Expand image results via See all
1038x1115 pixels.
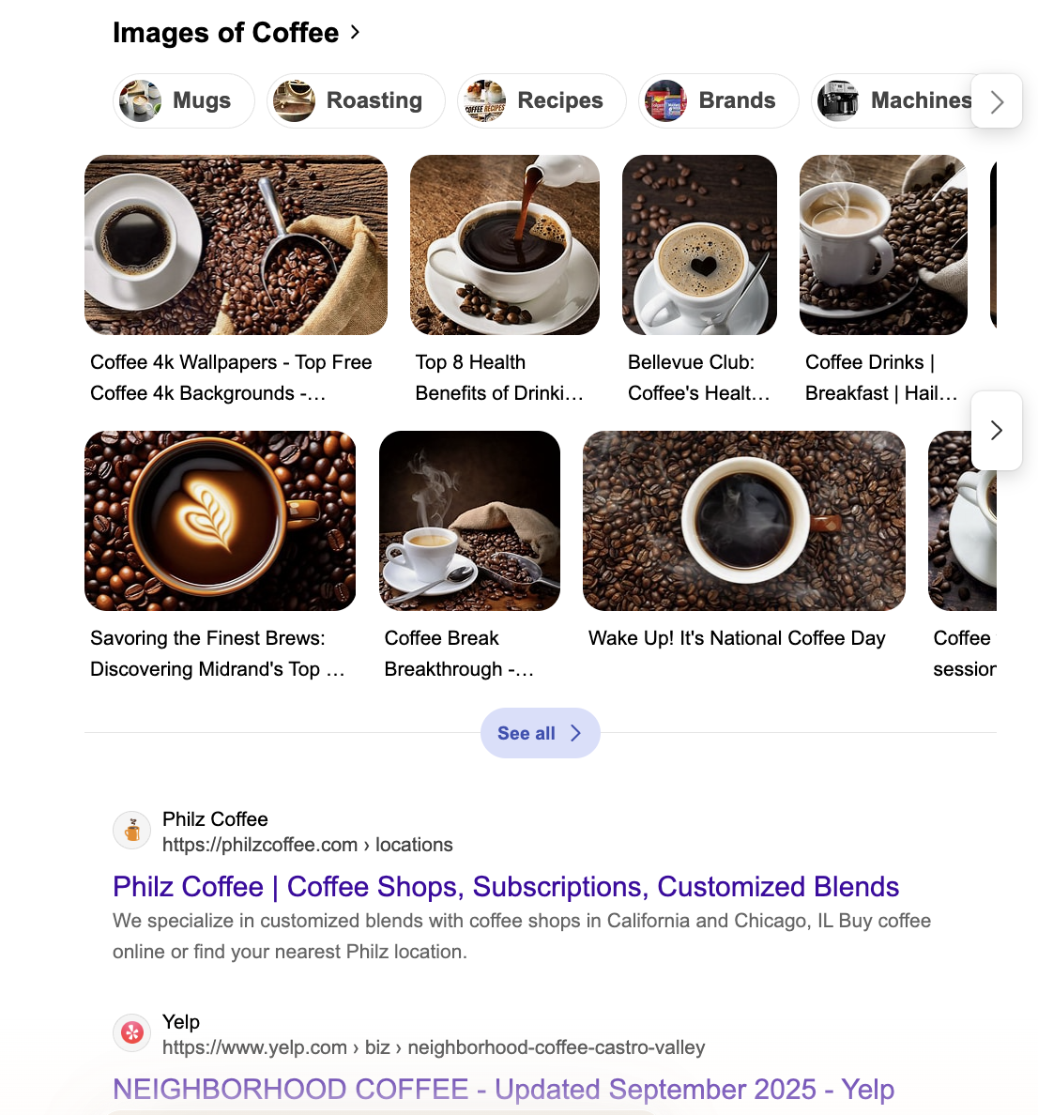[x=541, y=733]
